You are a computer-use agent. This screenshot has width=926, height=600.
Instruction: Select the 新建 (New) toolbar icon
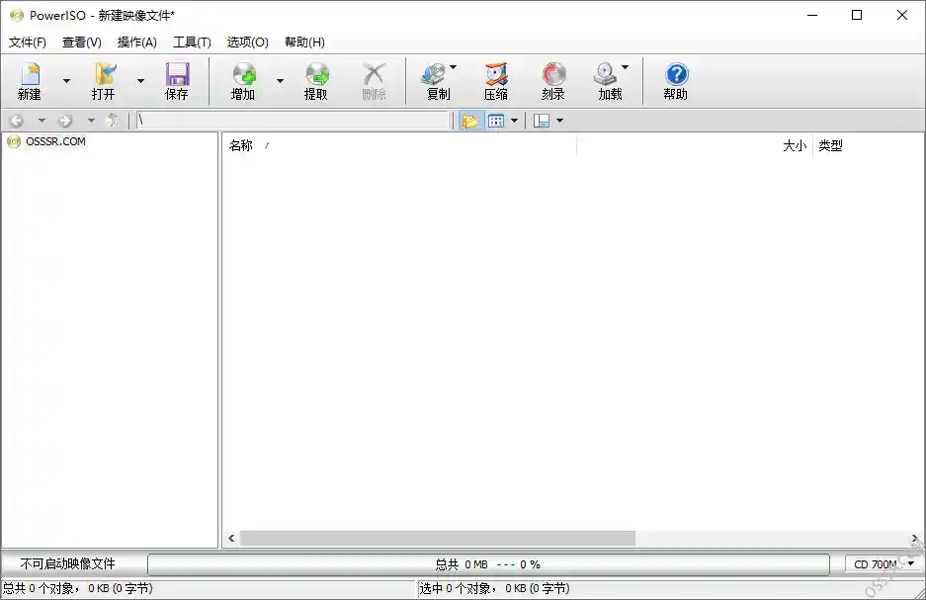click(29, 79)
